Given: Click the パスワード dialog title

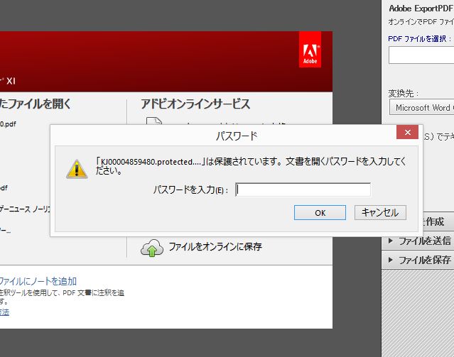Looking at the screenshot, I should [x=237, y=136].
